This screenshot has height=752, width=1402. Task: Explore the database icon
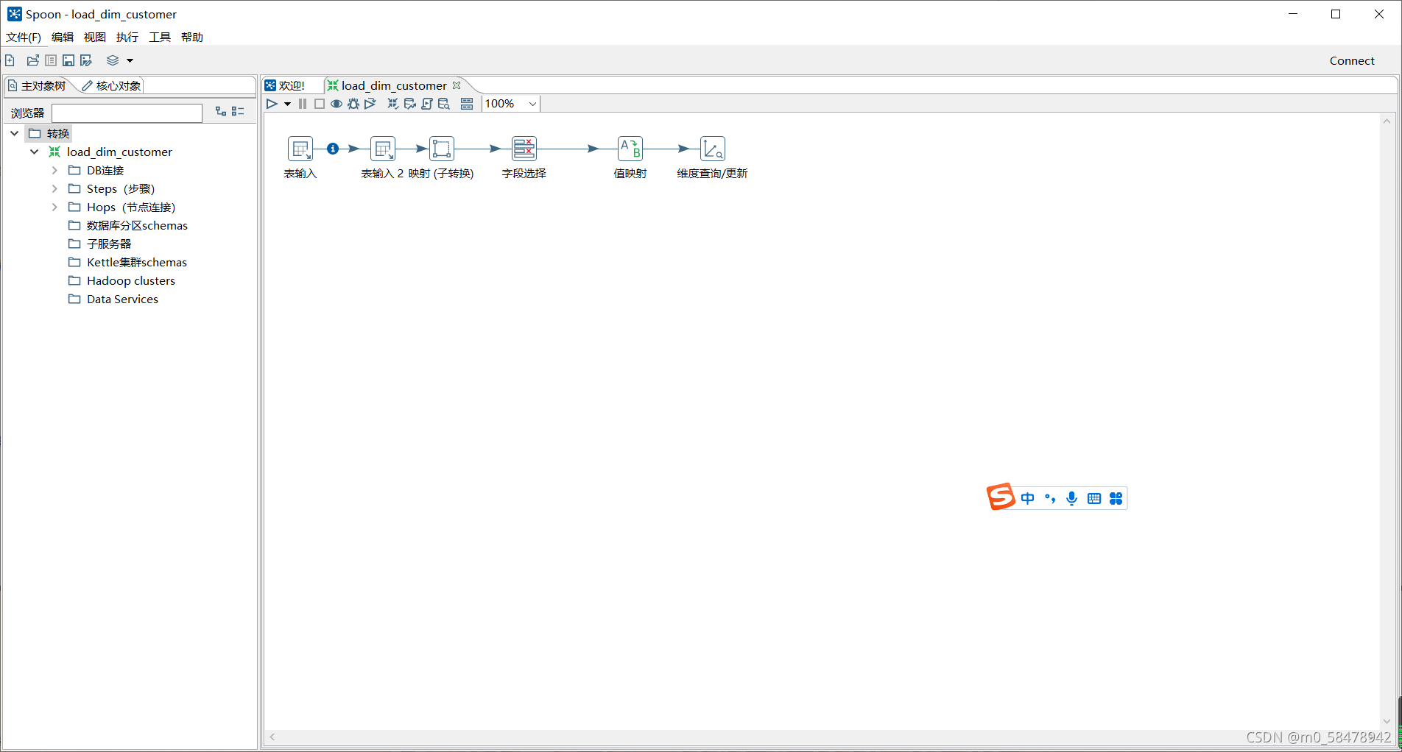coord(444,104)
